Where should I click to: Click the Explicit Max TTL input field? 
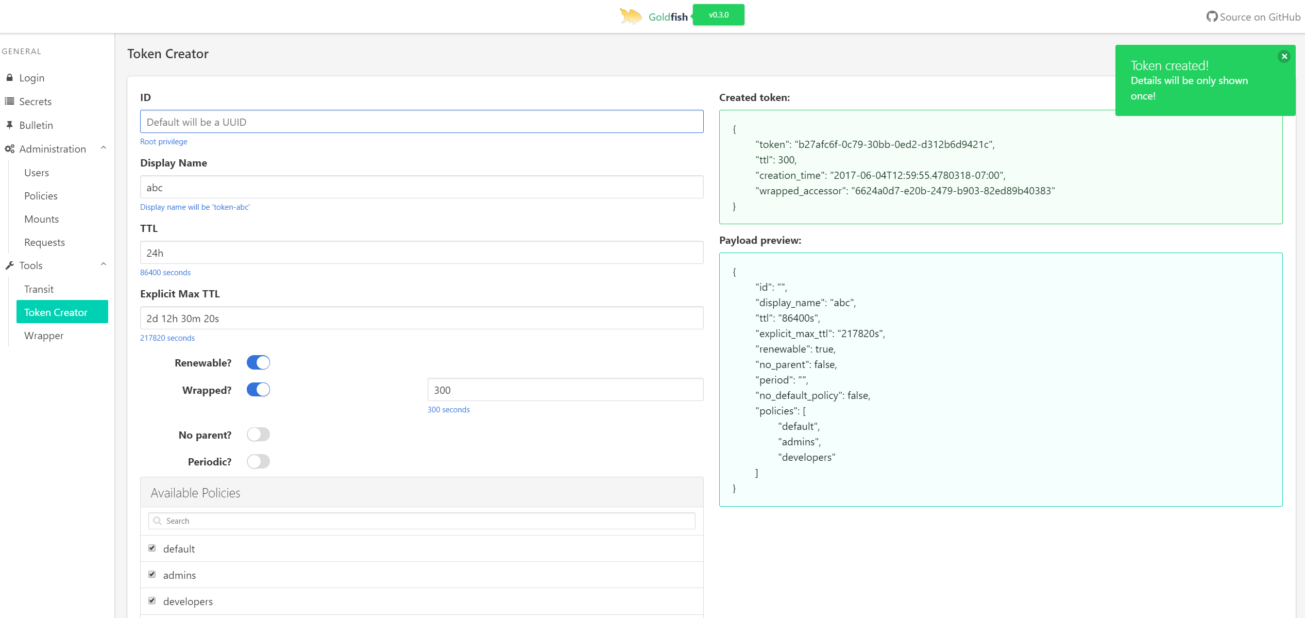(x=421, y=318)
